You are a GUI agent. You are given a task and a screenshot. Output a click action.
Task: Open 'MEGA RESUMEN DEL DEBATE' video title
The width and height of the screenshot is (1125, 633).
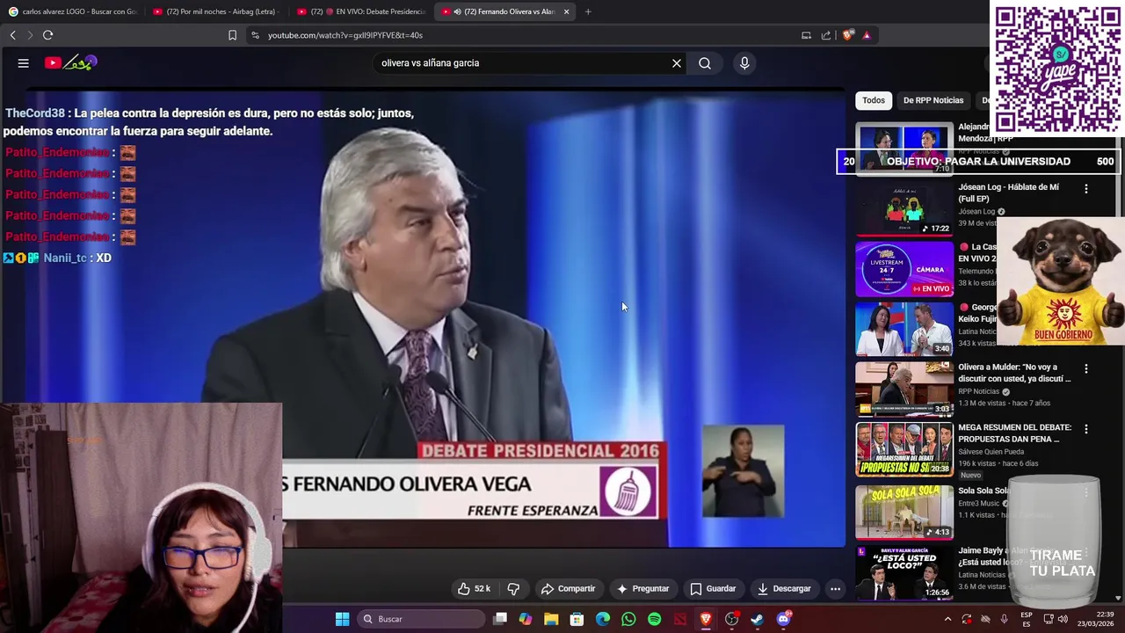[1014, 433]
